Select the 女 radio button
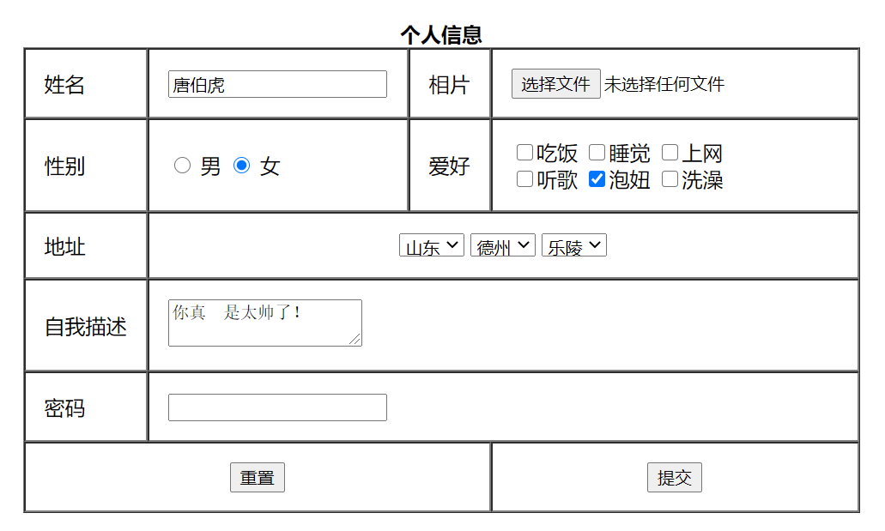 click(x=241, y=166)
